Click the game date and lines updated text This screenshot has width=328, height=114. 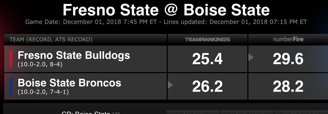166,22
